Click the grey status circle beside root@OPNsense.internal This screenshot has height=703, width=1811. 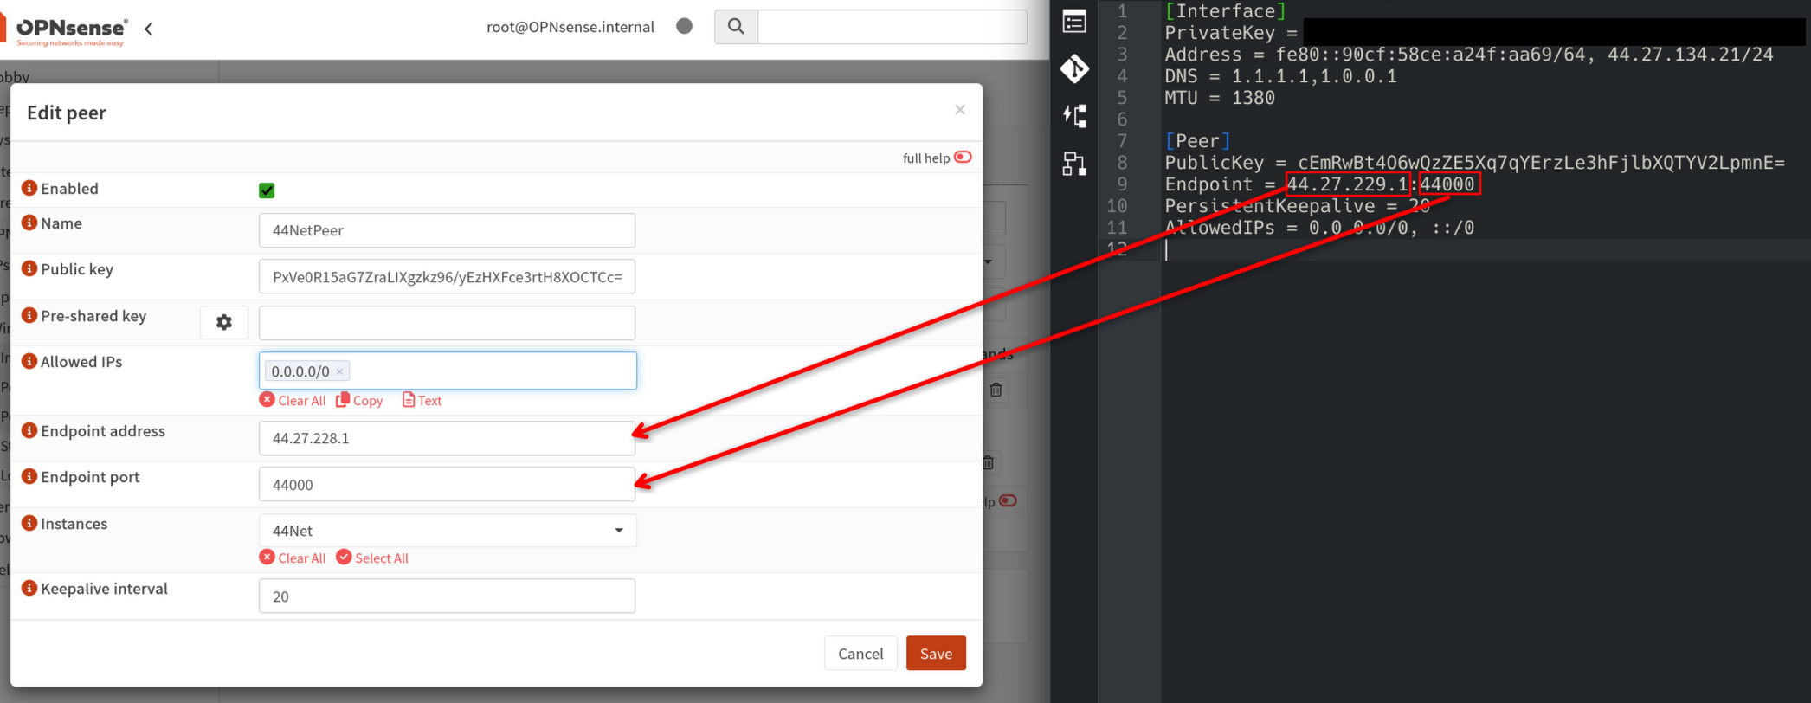click(x=684, y=26)
